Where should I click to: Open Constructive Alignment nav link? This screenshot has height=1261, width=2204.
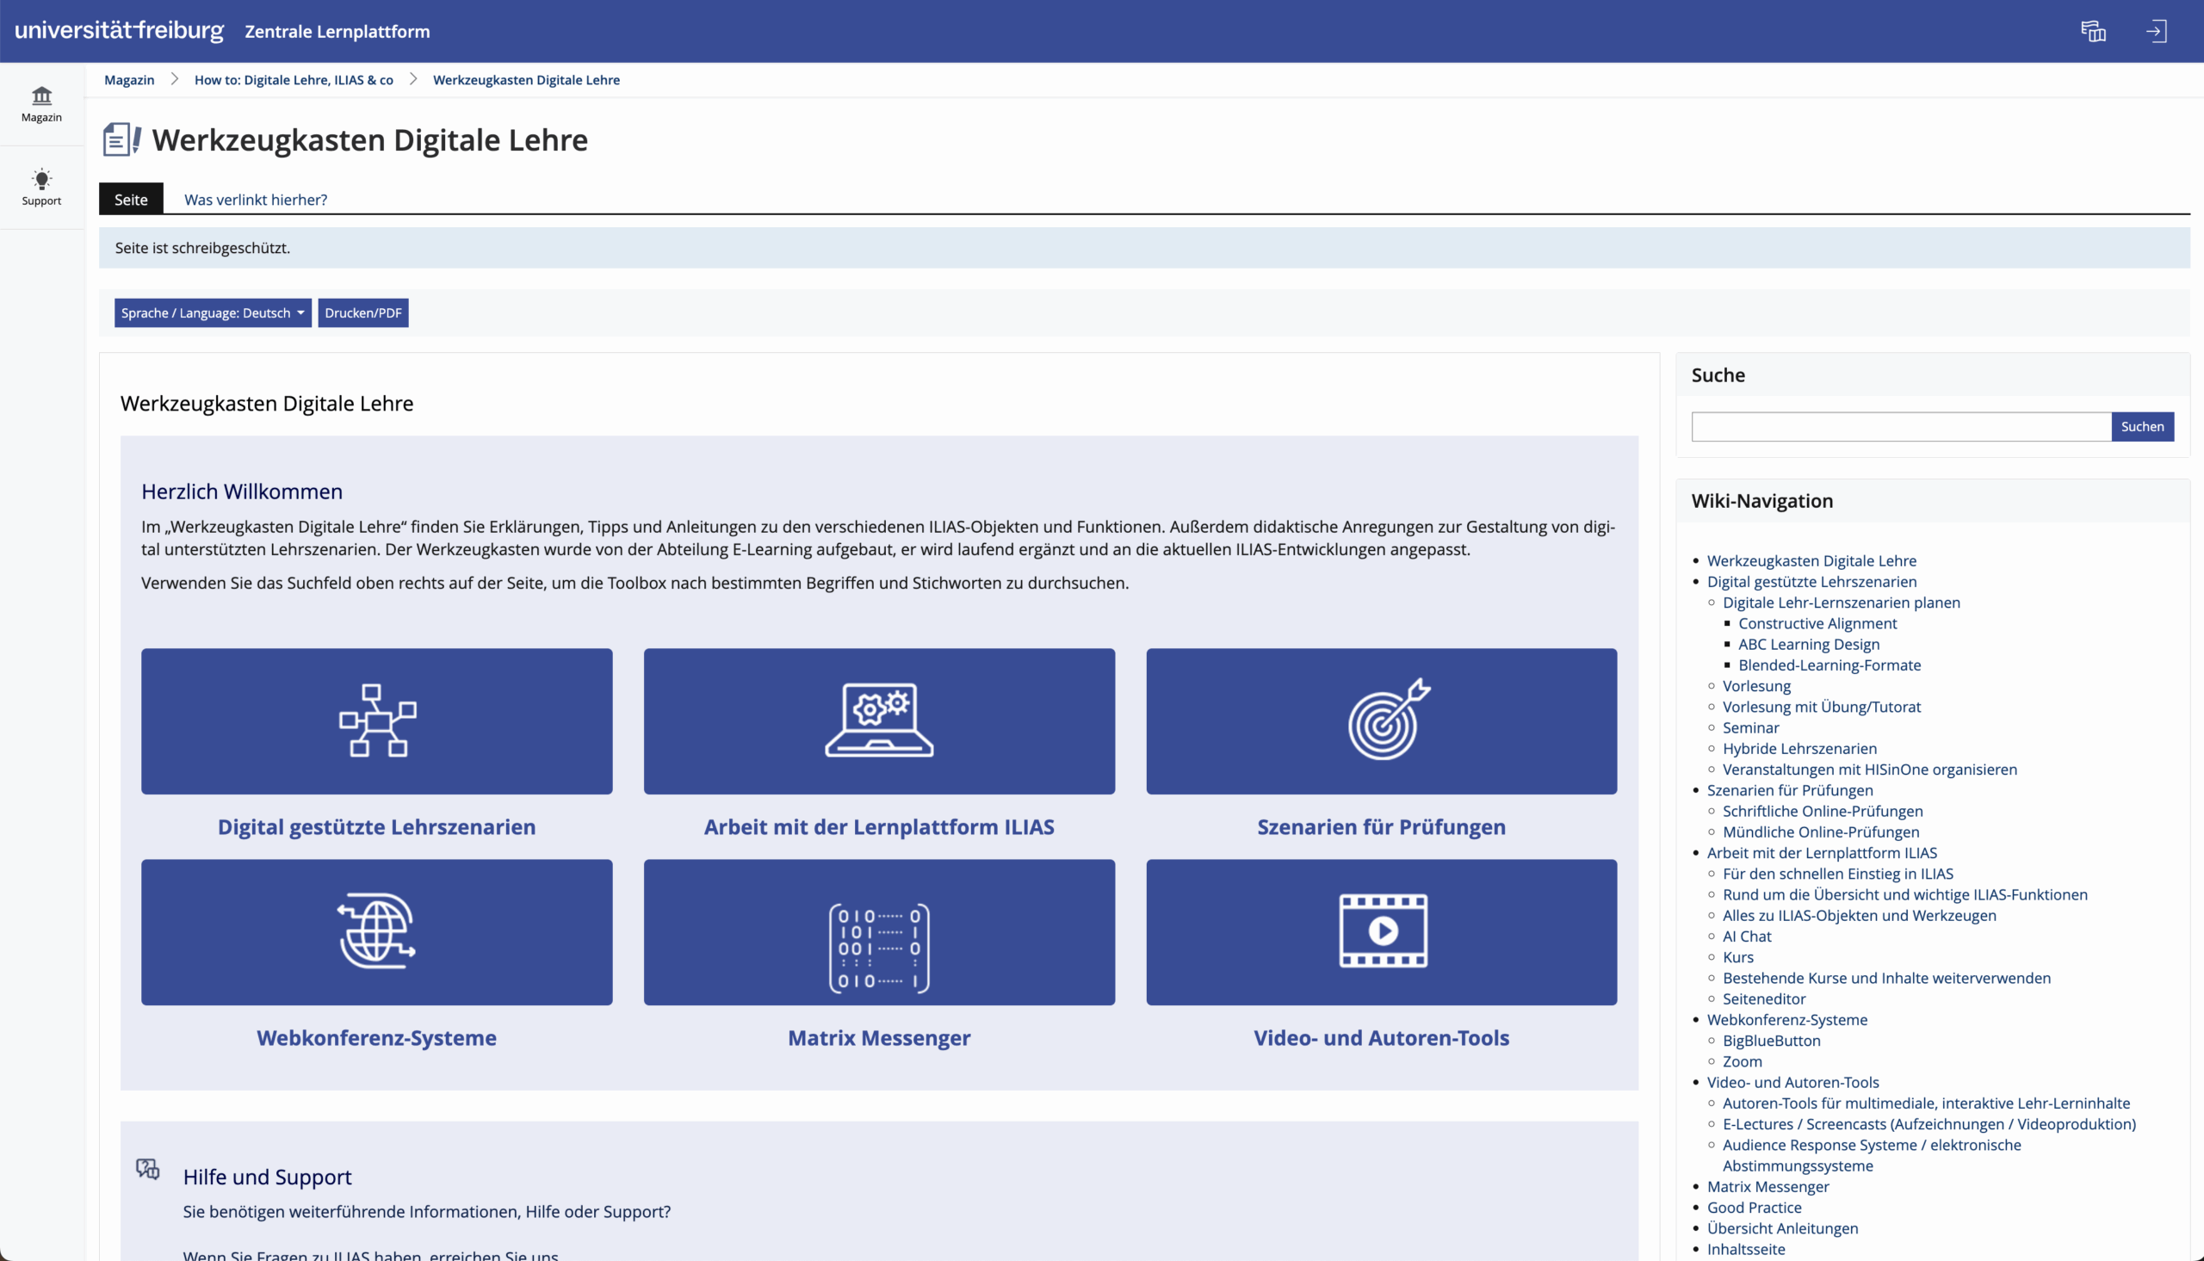point(1817,622)
